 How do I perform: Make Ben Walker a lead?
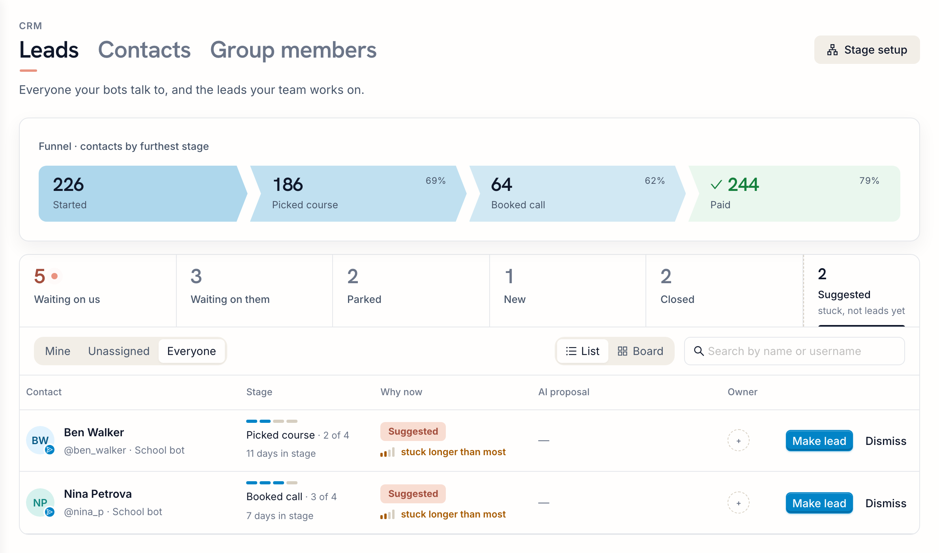tap(819, 441)
